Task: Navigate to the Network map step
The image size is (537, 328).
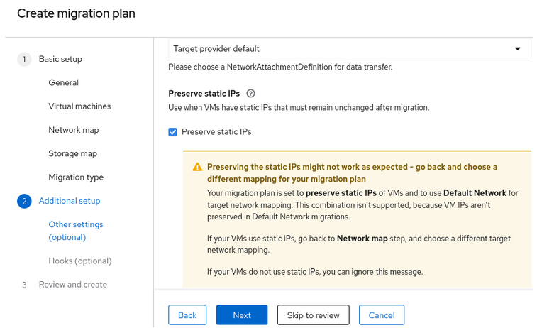Action: pos(73,130)
